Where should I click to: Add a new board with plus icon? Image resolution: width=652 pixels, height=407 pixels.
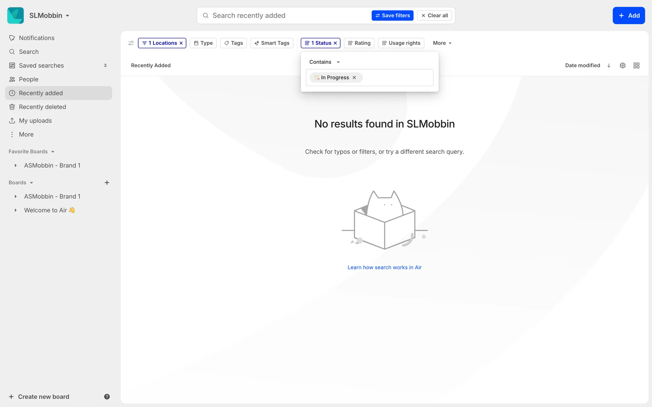[x=107, y=182]
